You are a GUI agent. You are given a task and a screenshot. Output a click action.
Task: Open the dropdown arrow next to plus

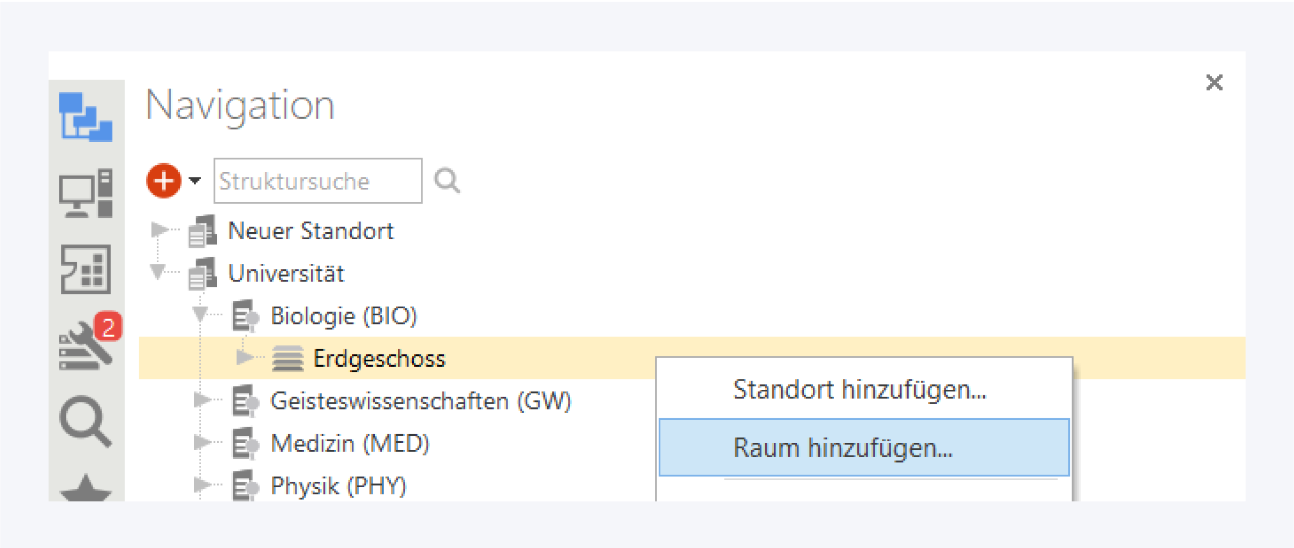195,180
